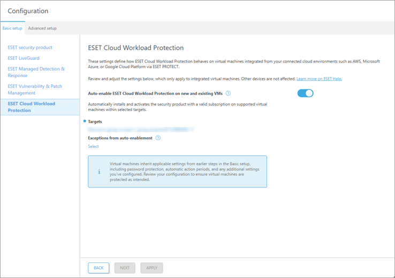
Task: Switch to the Advanced setup tab
Action: click(x=42, y=28)
